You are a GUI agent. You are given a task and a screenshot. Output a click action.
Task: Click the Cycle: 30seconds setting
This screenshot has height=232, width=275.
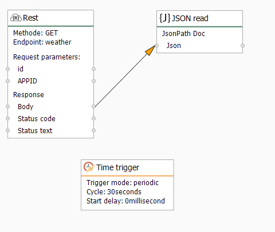114,192
